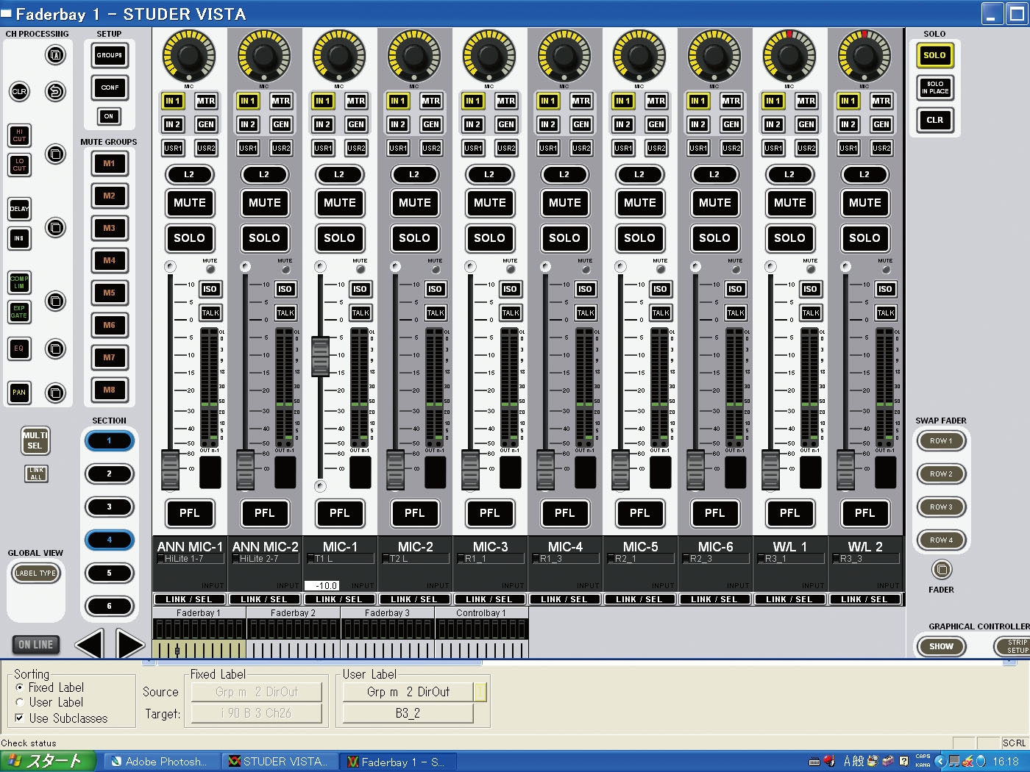
Task: Open the EXP GATE processing icon
Action: pos(19,312)
